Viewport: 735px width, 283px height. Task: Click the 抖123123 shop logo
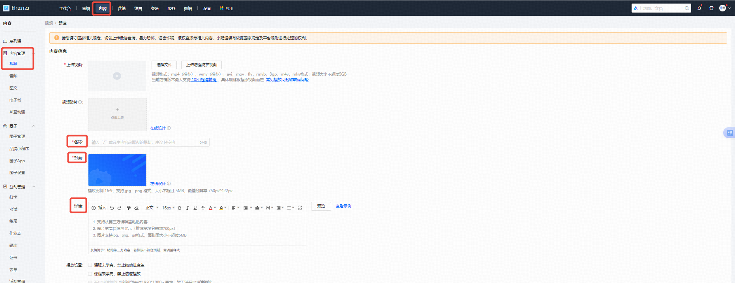coord(6,8)
